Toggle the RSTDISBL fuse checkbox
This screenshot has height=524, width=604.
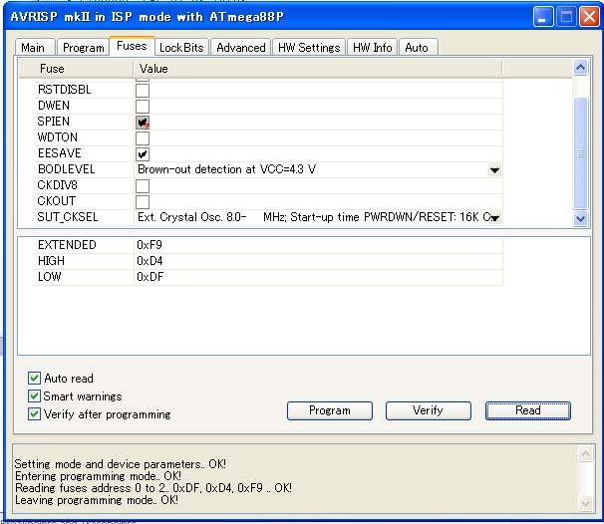[x=143, y=91]
